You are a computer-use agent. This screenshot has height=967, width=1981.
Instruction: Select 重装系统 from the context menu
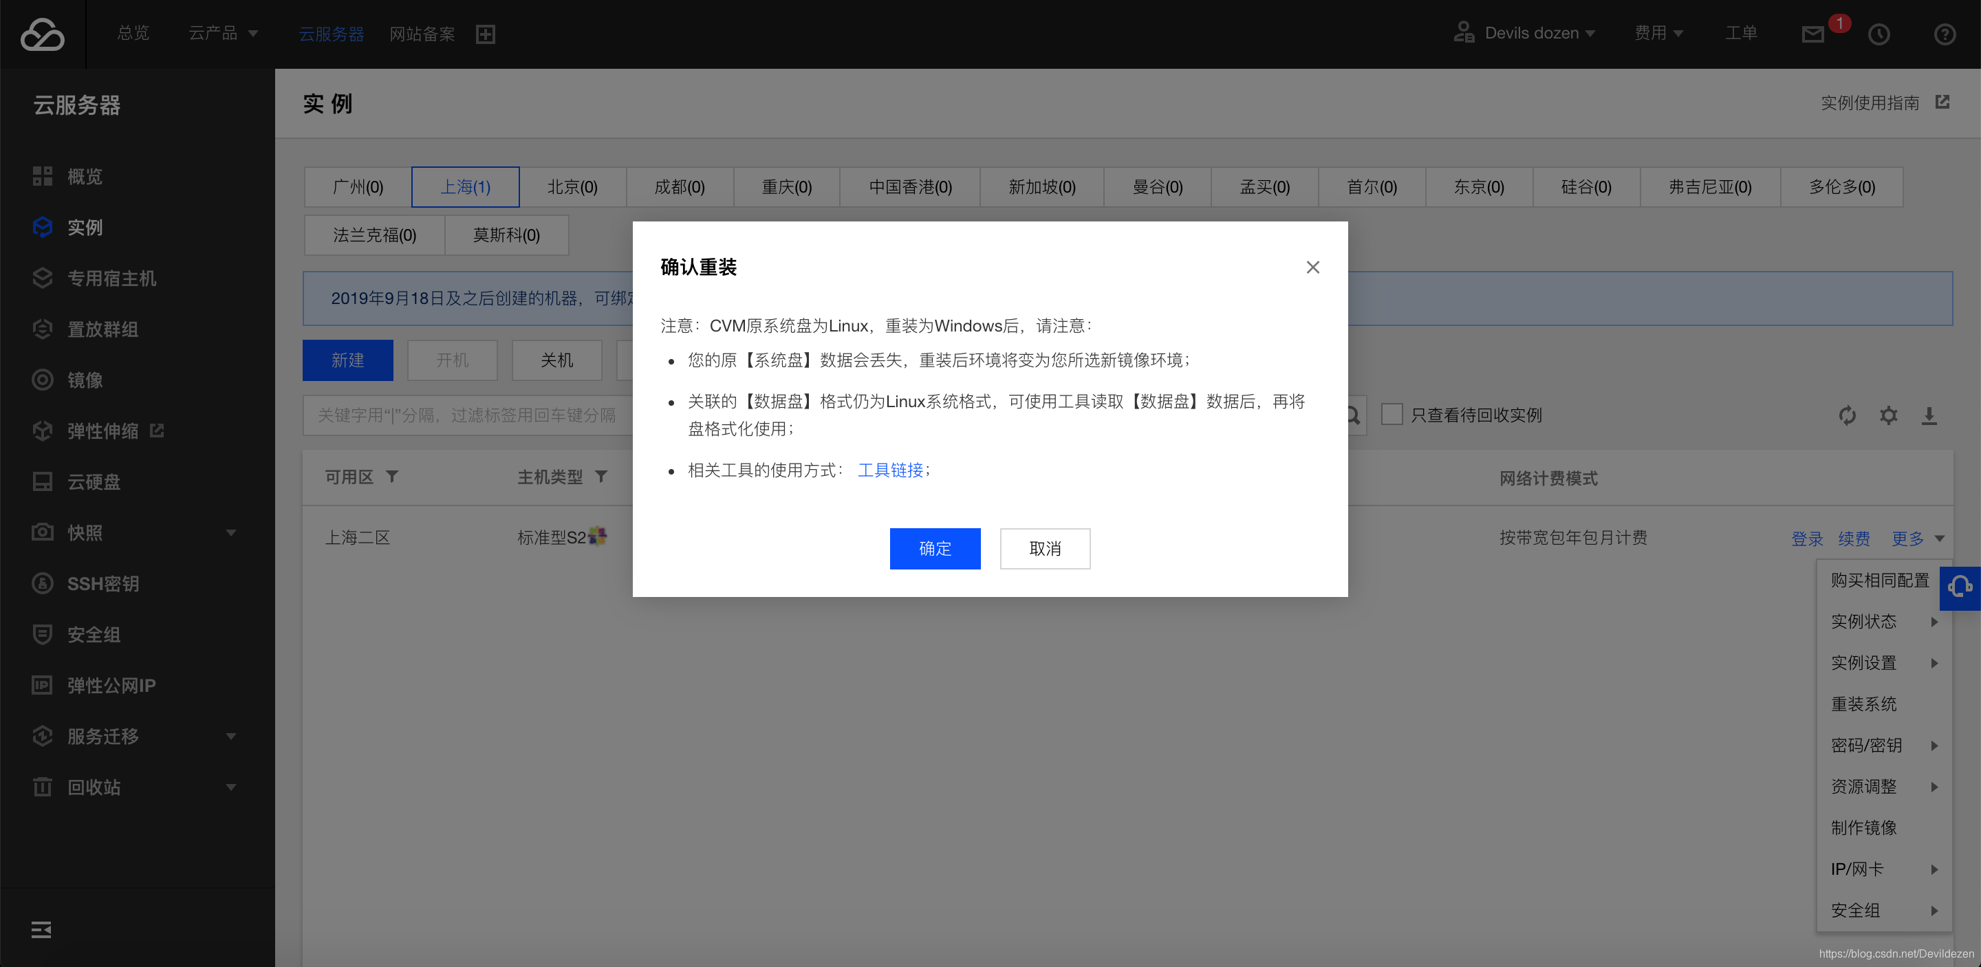(1864, 704)
